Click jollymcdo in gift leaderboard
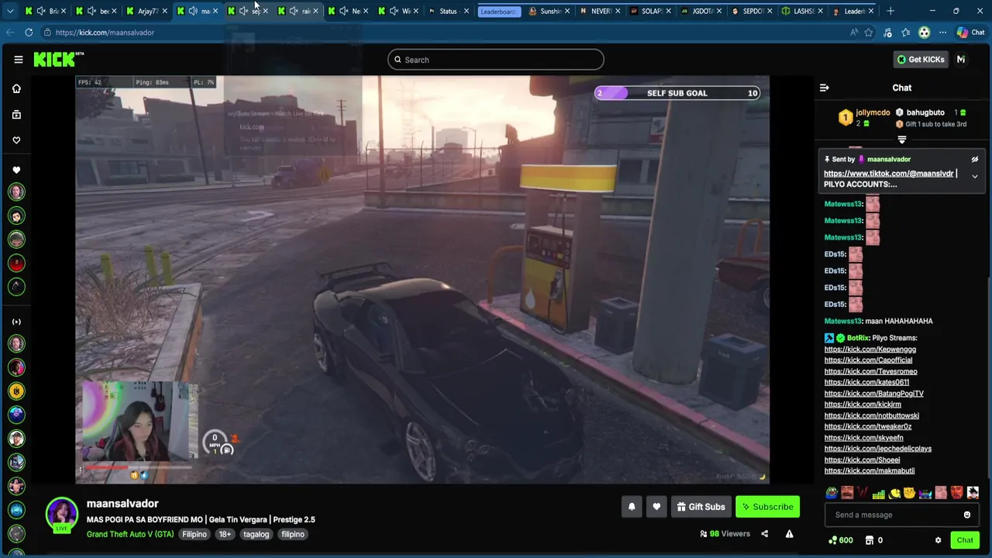Screen dimensions: 992x558 click(x=873, y=112)
